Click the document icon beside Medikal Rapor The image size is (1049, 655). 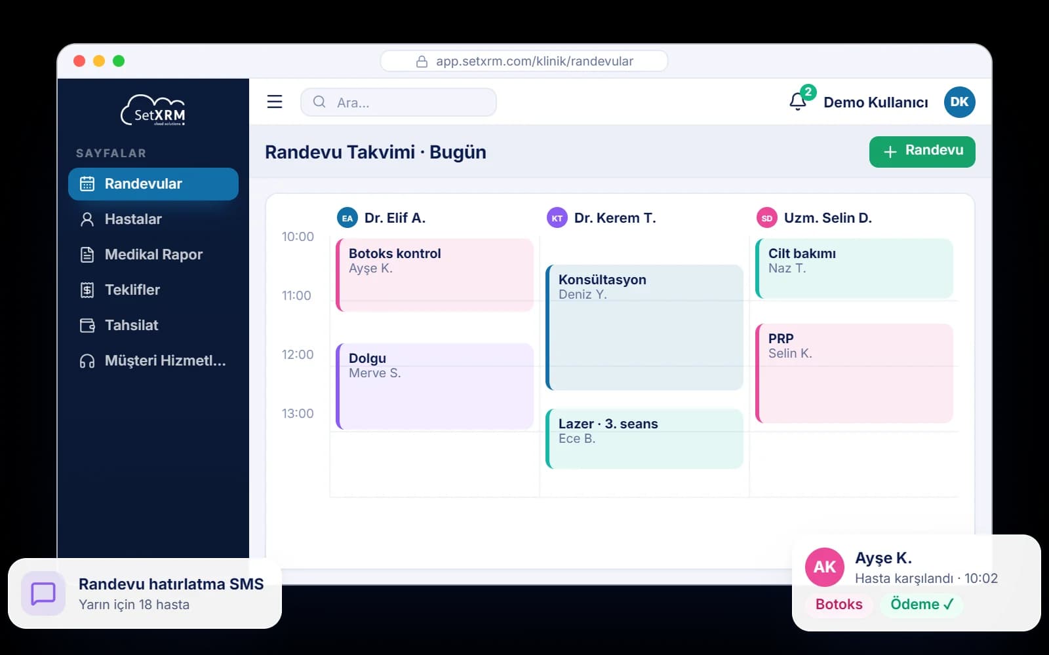pyautogui.click(x=87, y=255)
